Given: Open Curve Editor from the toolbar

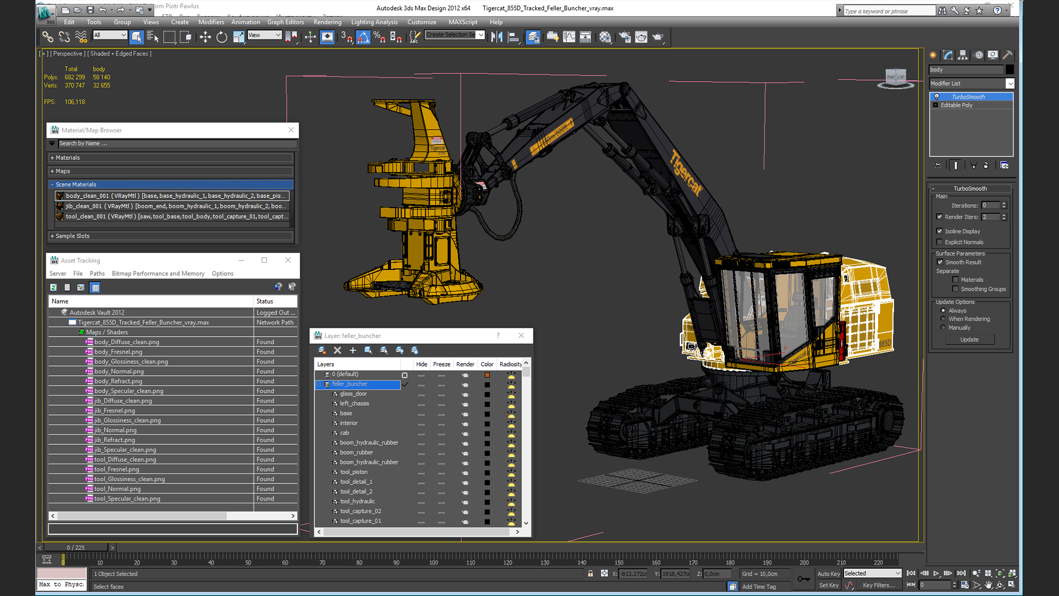Looking at the screenshot, I should coord(569,37).
